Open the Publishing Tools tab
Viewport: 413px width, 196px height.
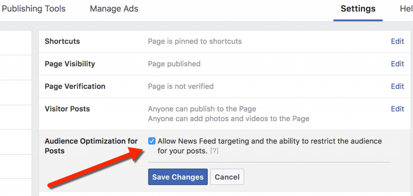coord(34,8)
